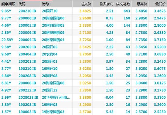
Task: Click remaining term 3.89Y
Action: [x=6, y=105]
